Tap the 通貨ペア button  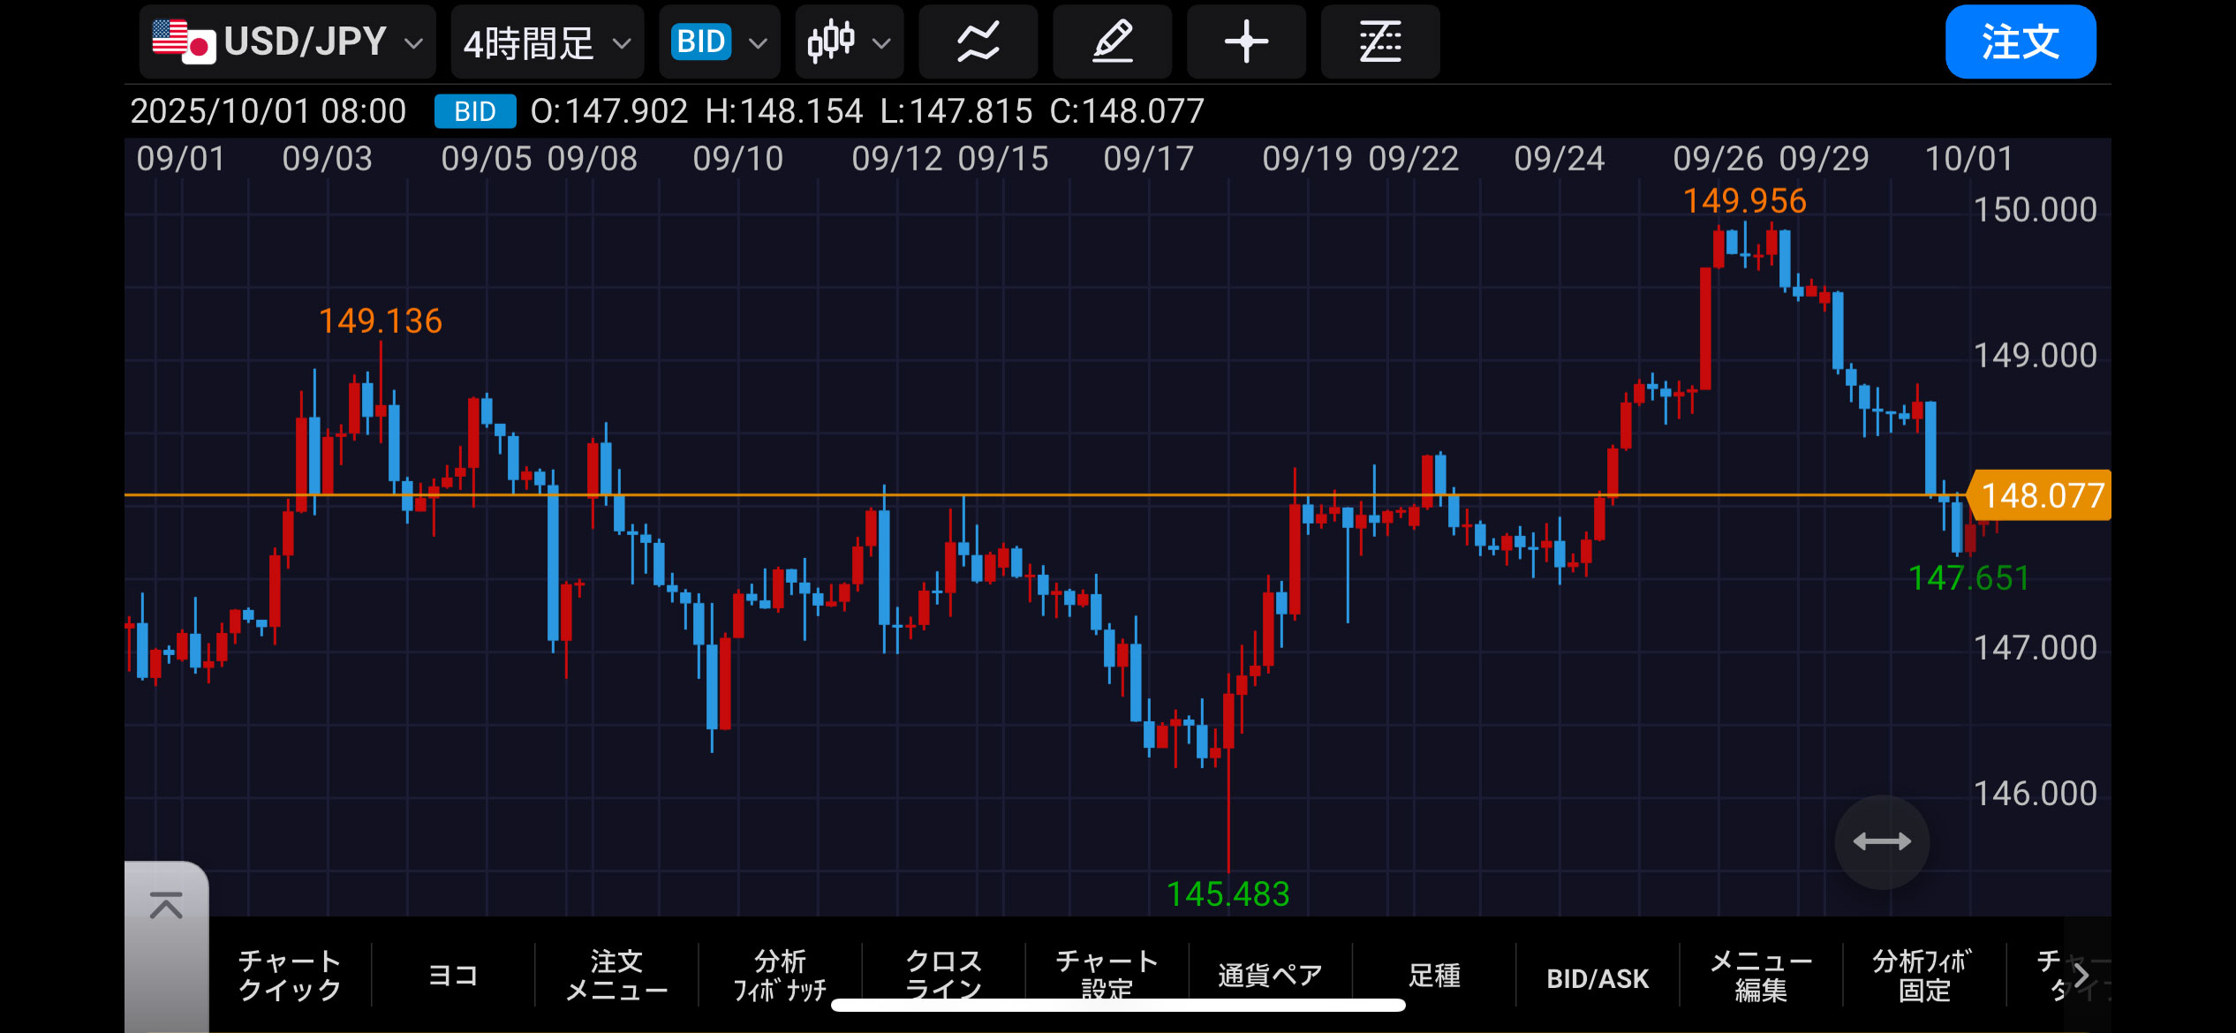(x=1270, y=976)
